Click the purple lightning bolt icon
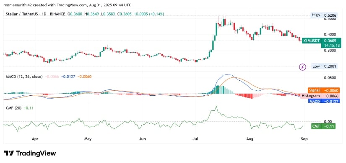This screenshot has height=163, width=346. coord(302,67)
